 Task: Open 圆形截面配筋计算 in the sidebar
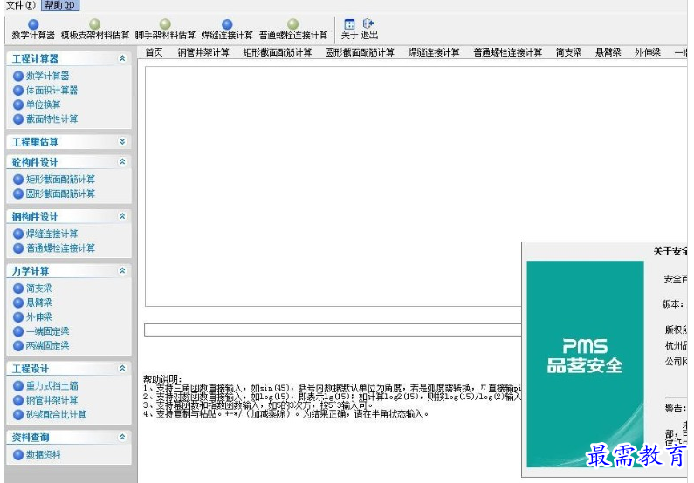tap(54, 194)
